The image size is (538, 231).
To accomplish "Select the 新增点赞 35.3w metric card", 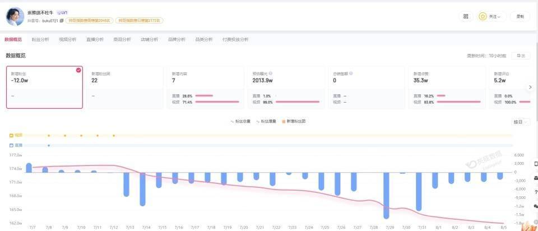I will (447, 87).
